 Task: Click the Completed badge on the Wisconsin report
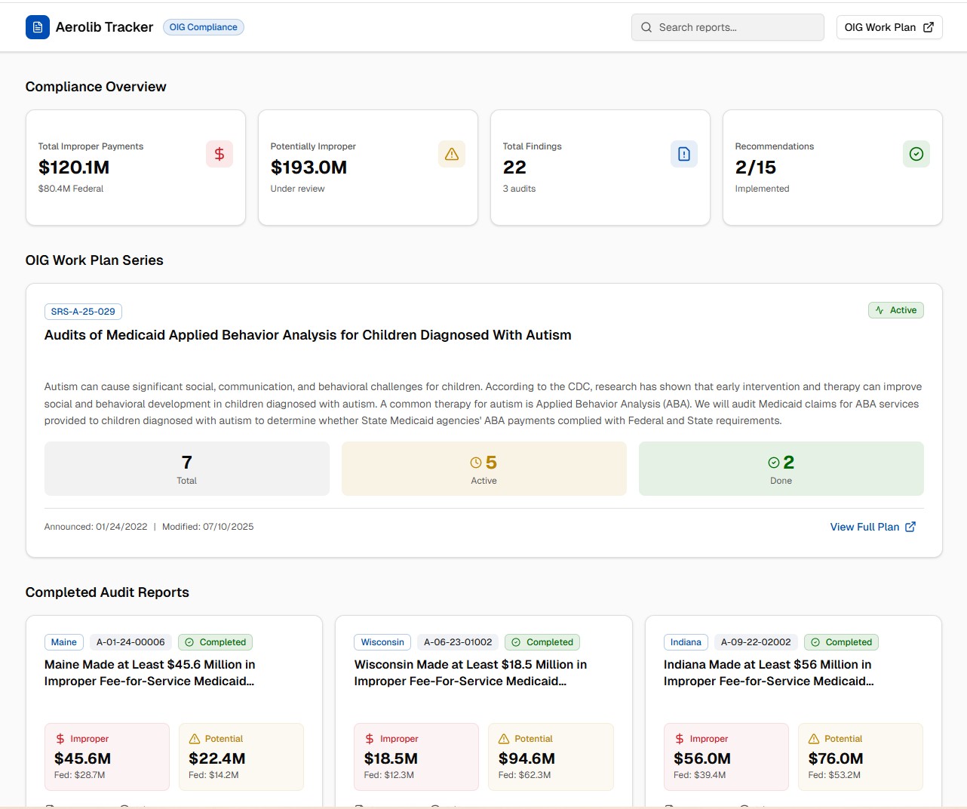[x=542, y=641]
